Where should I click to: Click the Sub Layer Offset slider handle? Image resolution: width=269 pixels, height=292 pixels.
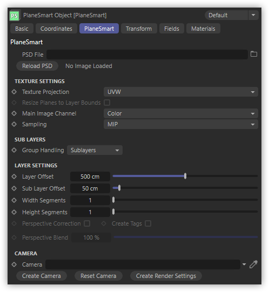119,188
